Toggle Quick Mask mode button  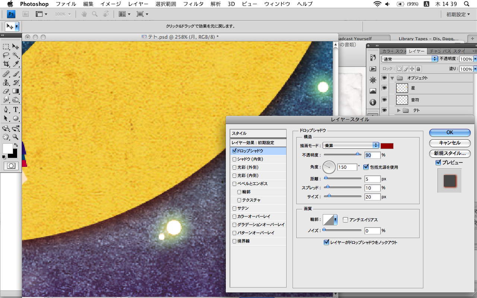click(11, 166)
